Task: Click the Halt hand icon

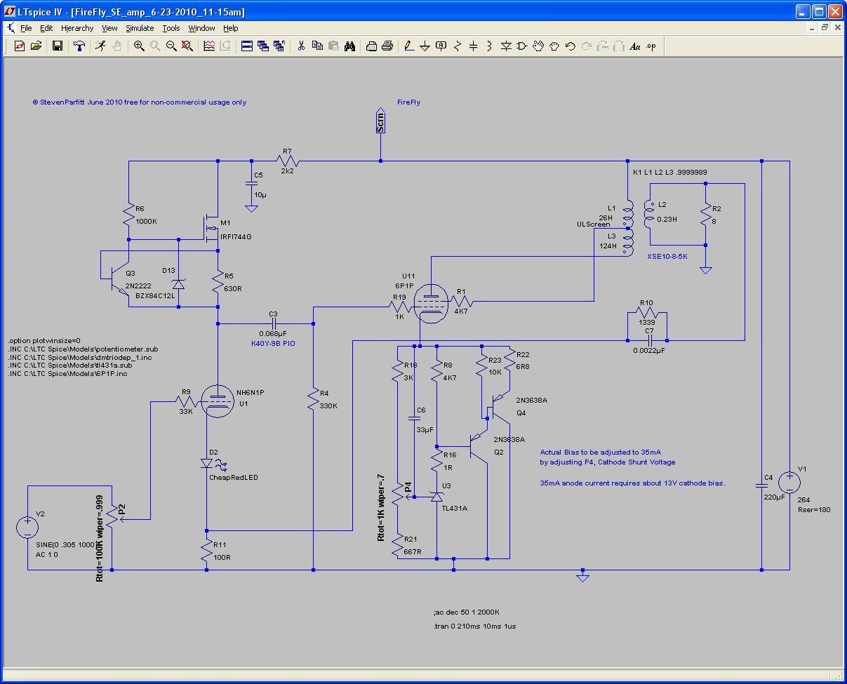Action: 117,46
